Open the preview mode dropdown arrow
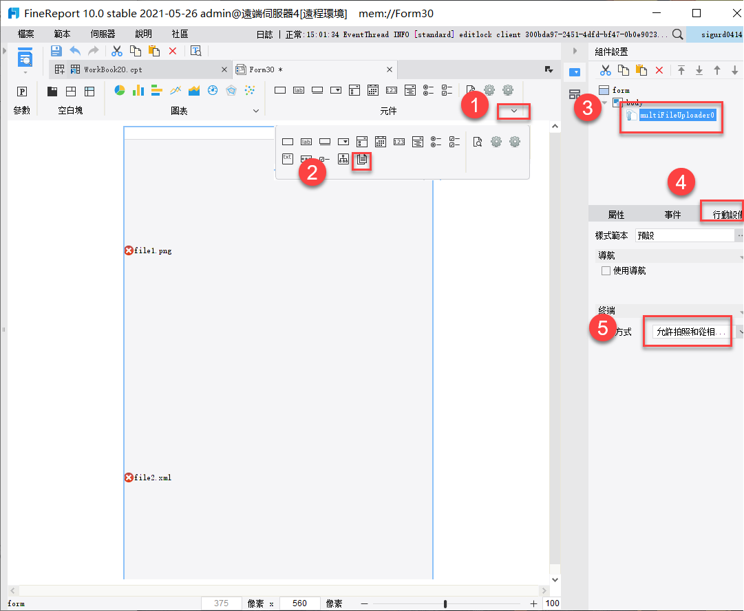The image size is (744, 611). [25, 72]
